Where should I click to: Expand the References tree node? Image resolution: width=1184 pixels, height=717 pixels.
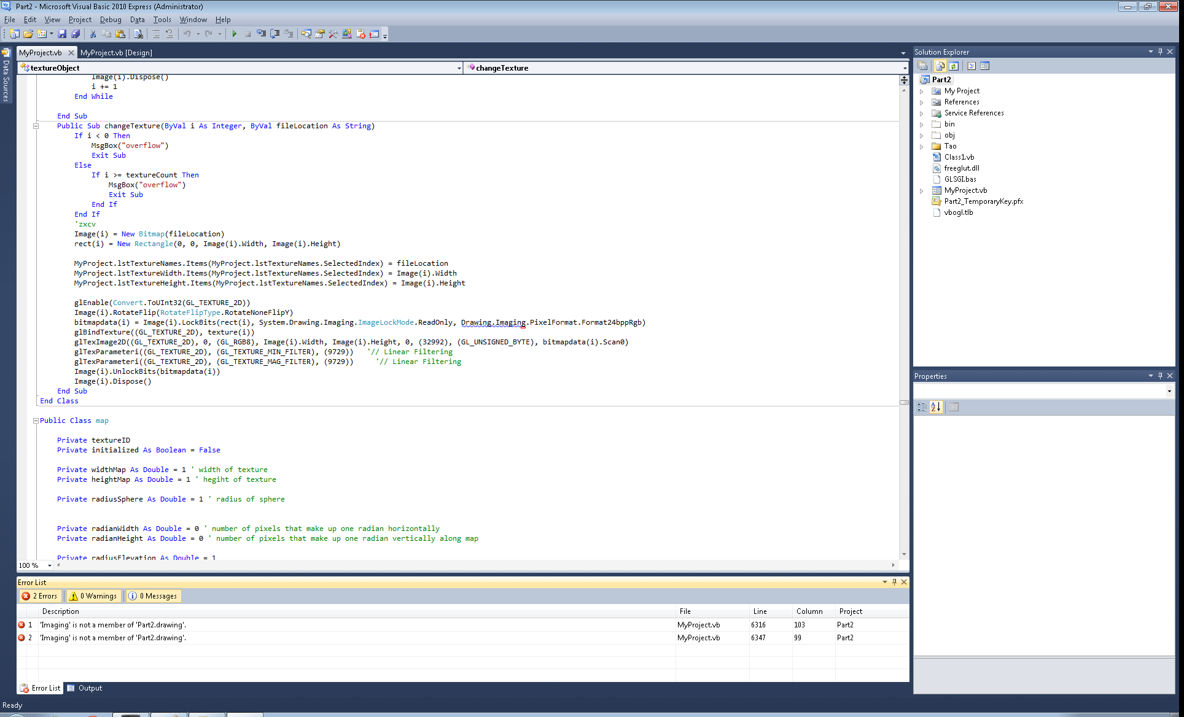pyautogui.click(x=921, y=103)
